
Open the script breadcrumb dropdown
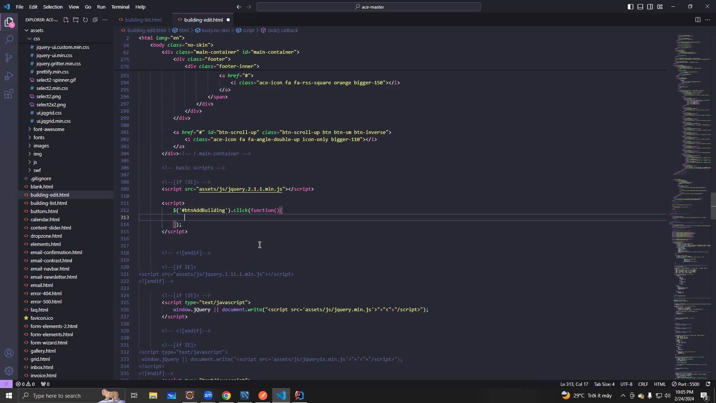245,30
